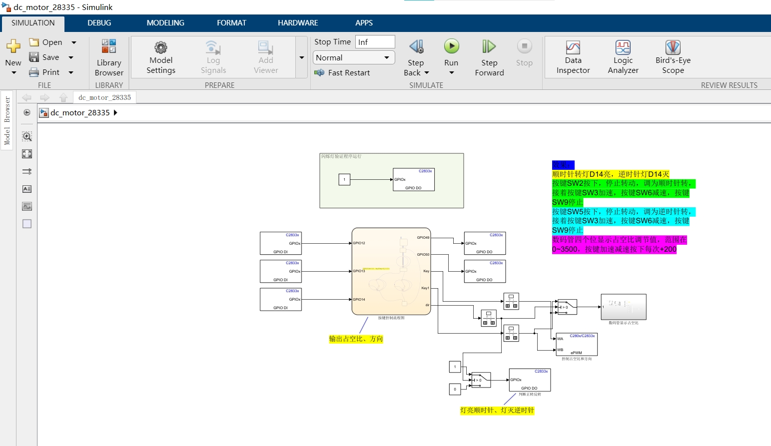The image size is (771, 446).
Task: Toggle Step Forward mode
Action: click(x=488, y=56)
